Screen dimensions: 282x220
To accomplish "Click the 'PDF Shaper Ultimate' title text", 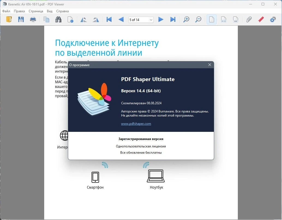I will pyautogui.click(x=148, y=79).
